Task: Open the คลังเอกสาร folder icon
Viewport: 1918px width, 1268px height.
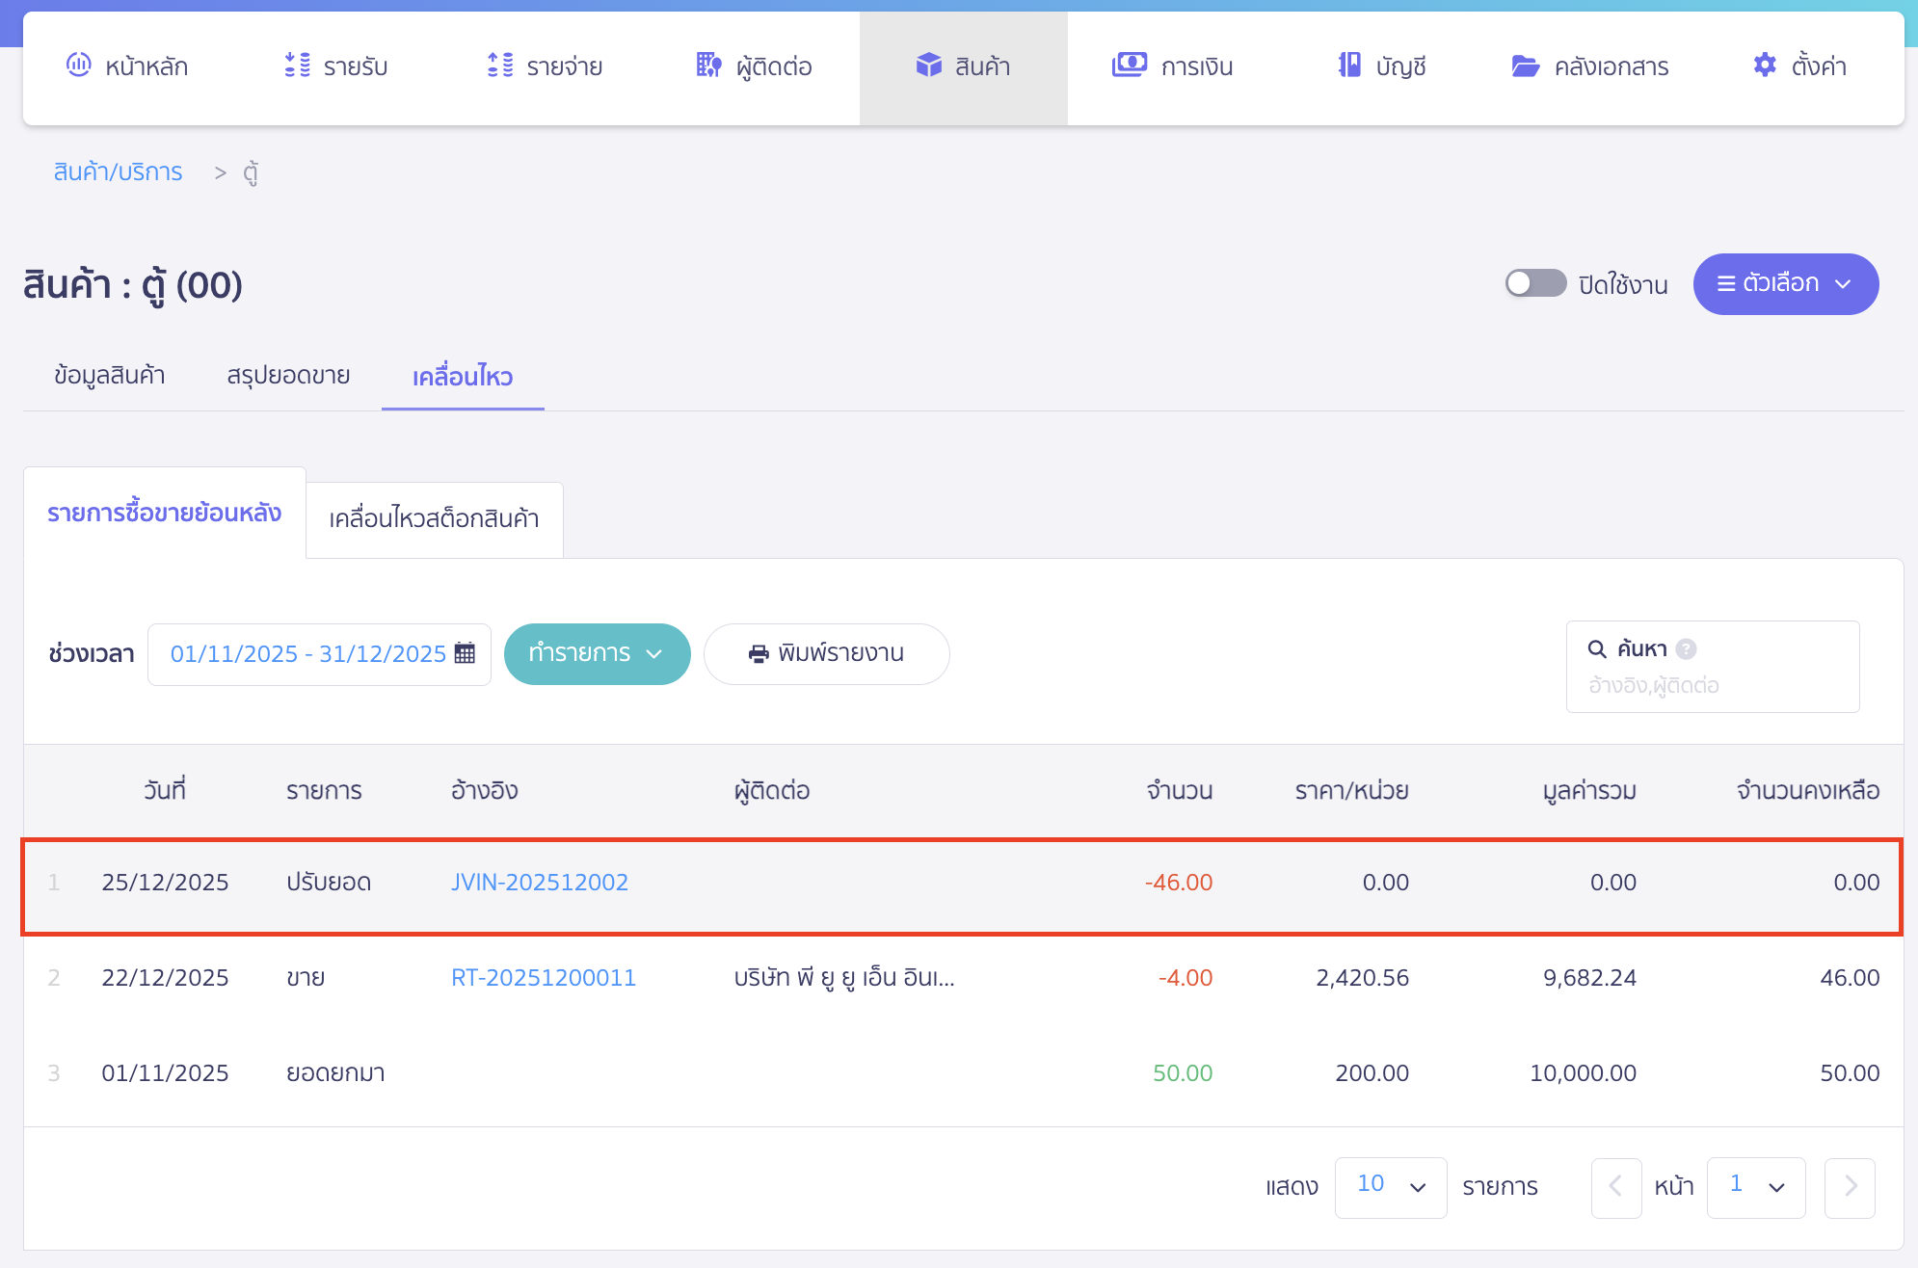Action: pos(1525,66)
